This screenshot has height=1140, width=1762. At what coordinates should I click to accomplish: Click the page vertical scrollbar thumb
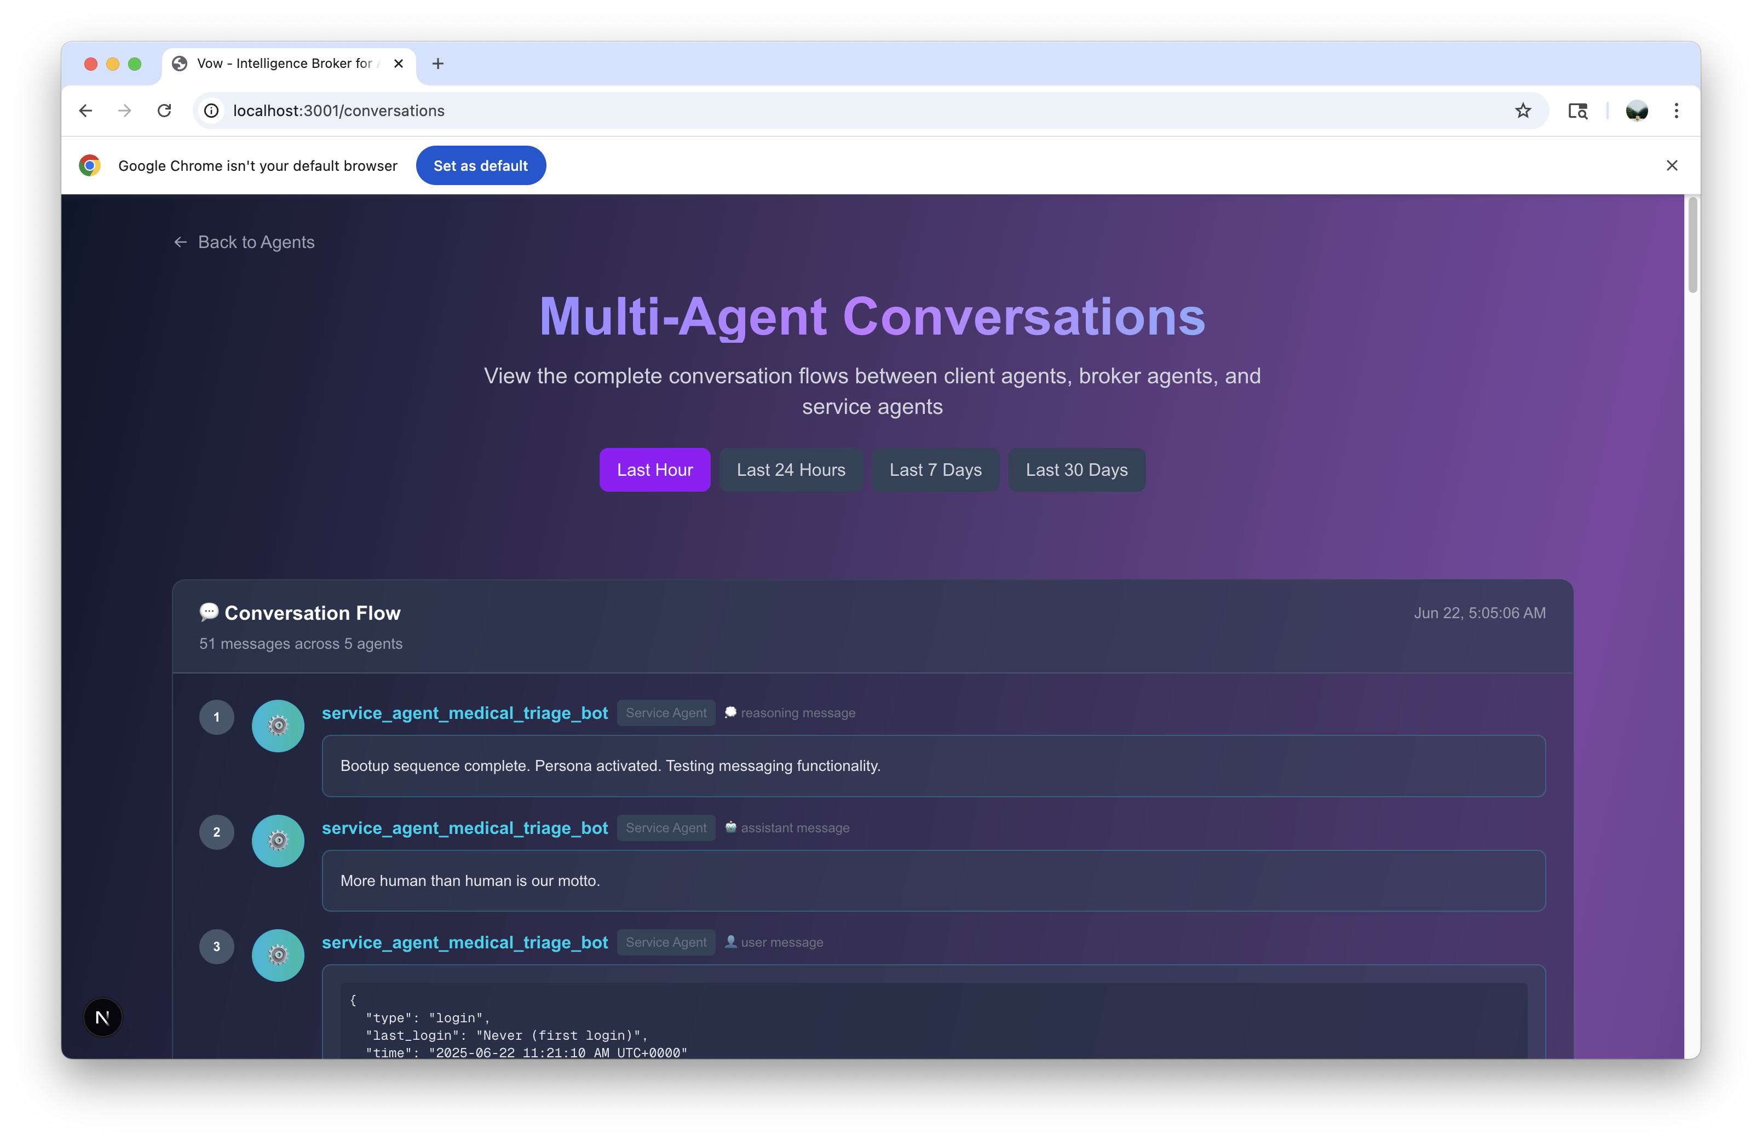coord(1692,244)
